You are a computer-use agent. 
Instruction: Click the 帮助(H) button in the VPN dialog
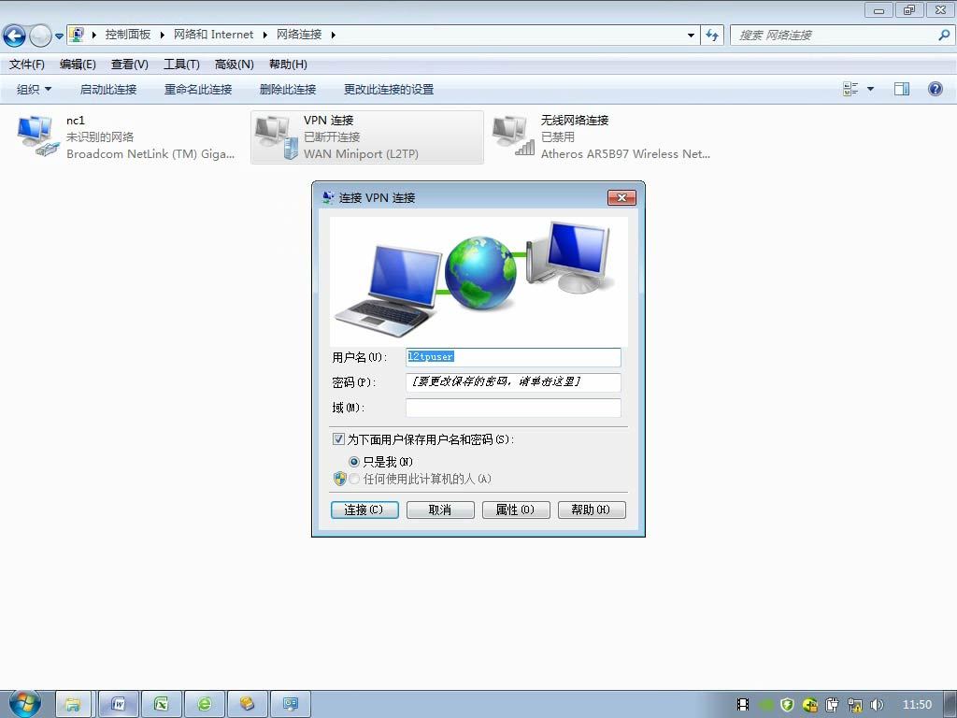(x=592, y=510)
